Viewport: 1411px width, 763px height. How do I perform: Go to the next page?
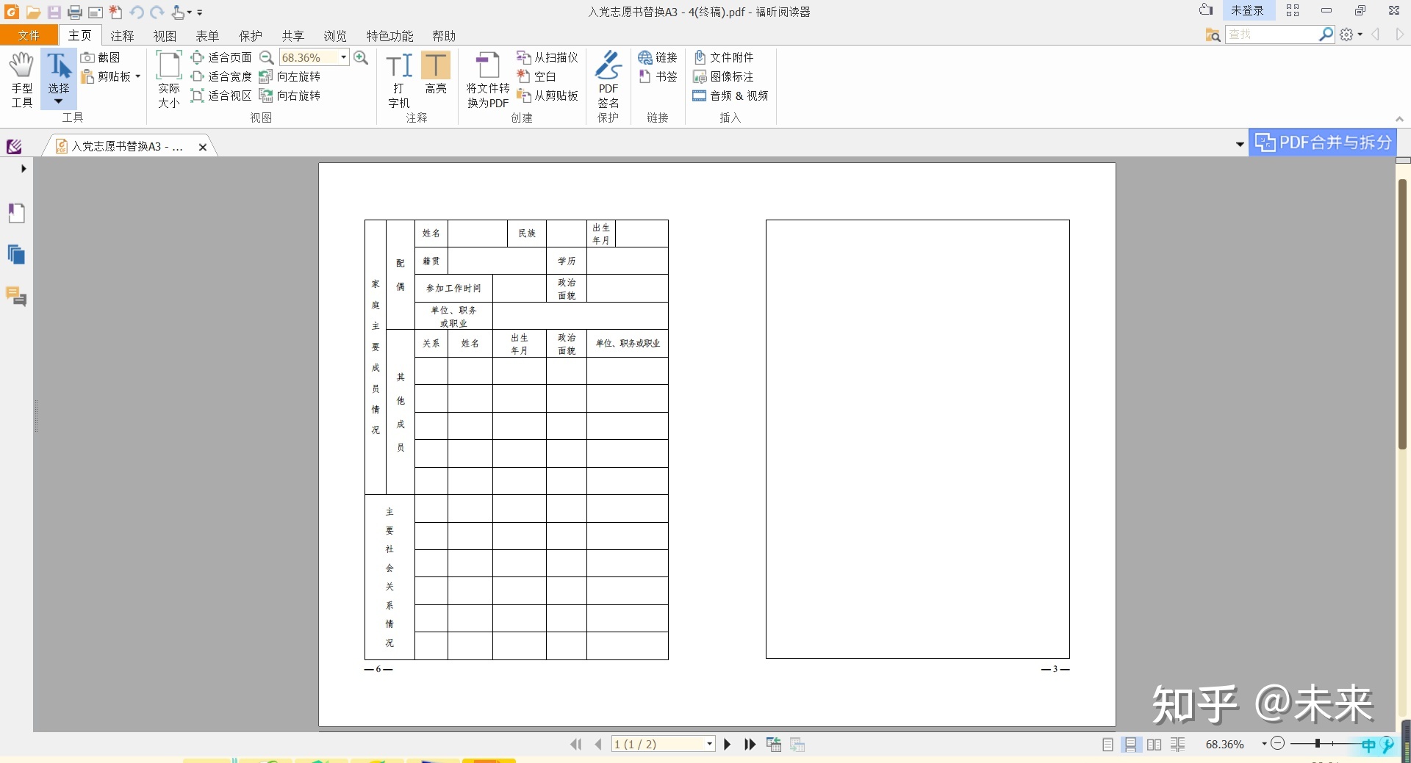(728, 744)
